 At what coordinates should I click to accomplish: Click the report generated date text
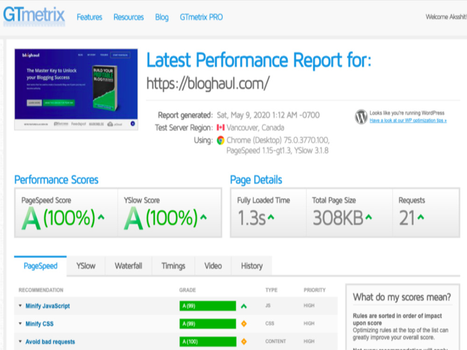point(268,115)
